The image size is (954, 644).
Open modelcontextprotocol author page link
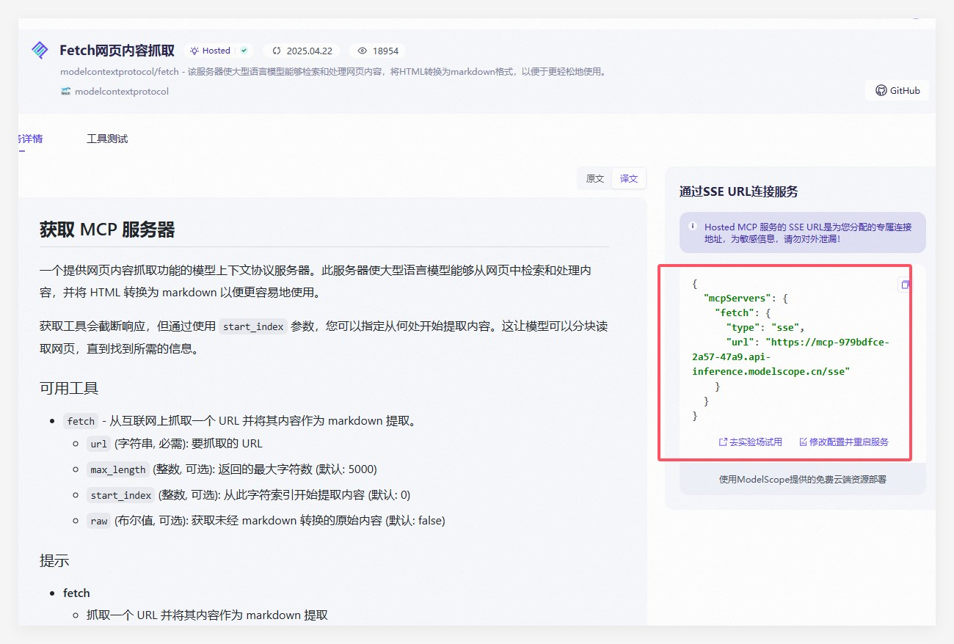coord(122,92)
